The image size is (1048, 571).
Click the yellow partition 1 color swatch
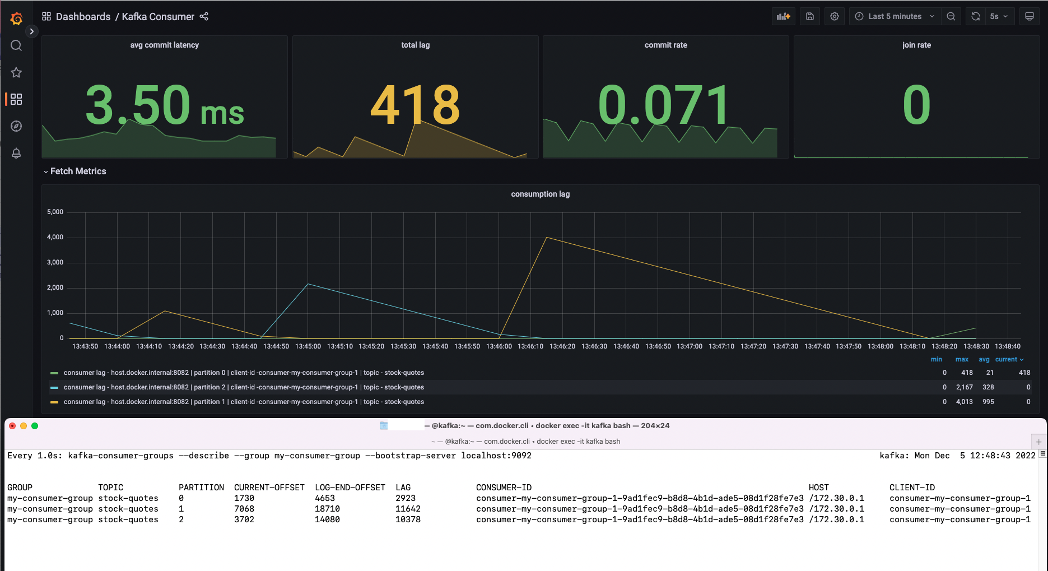click(x=54, y=402)
